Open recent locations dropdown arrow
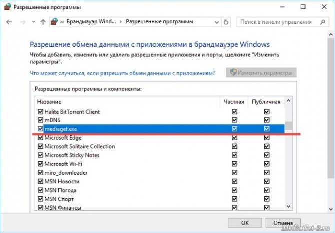Screen dimensions: 335x233 [33, 22]
